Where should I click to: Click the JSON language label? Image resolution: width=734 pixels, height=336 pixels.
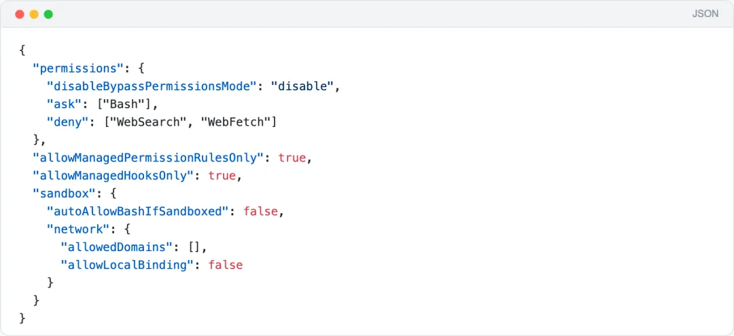coord(705,14)
